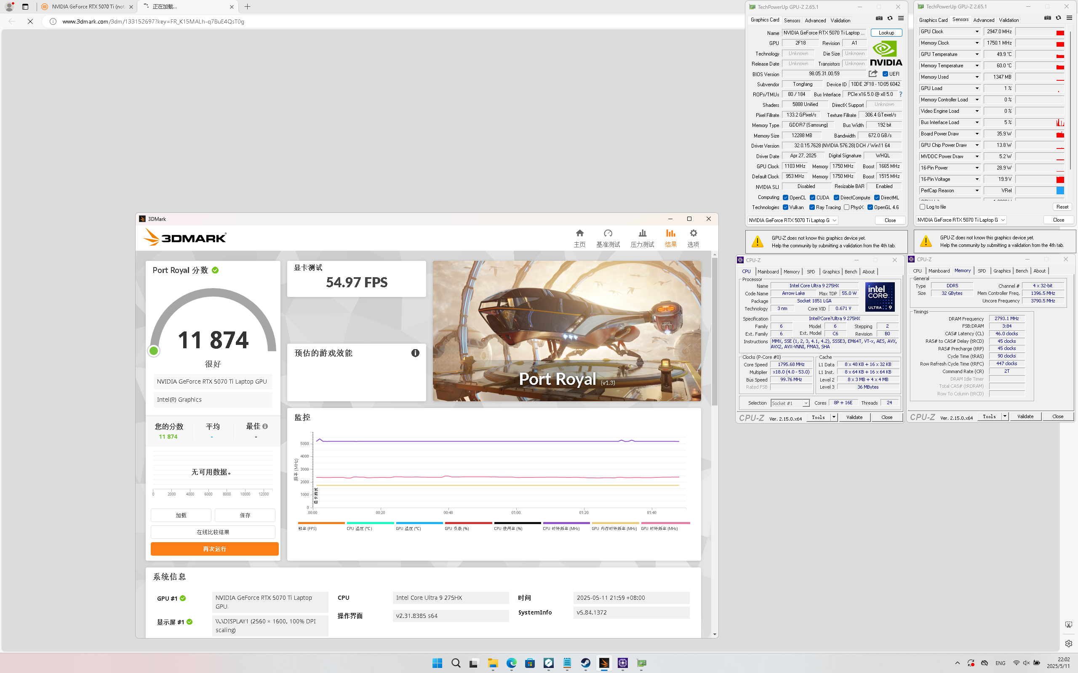Switch to Advanced tab in GPU-Z Sensors window
Image resolution: width=1078 pixels, height=673 pixels.
pos(984,20)
